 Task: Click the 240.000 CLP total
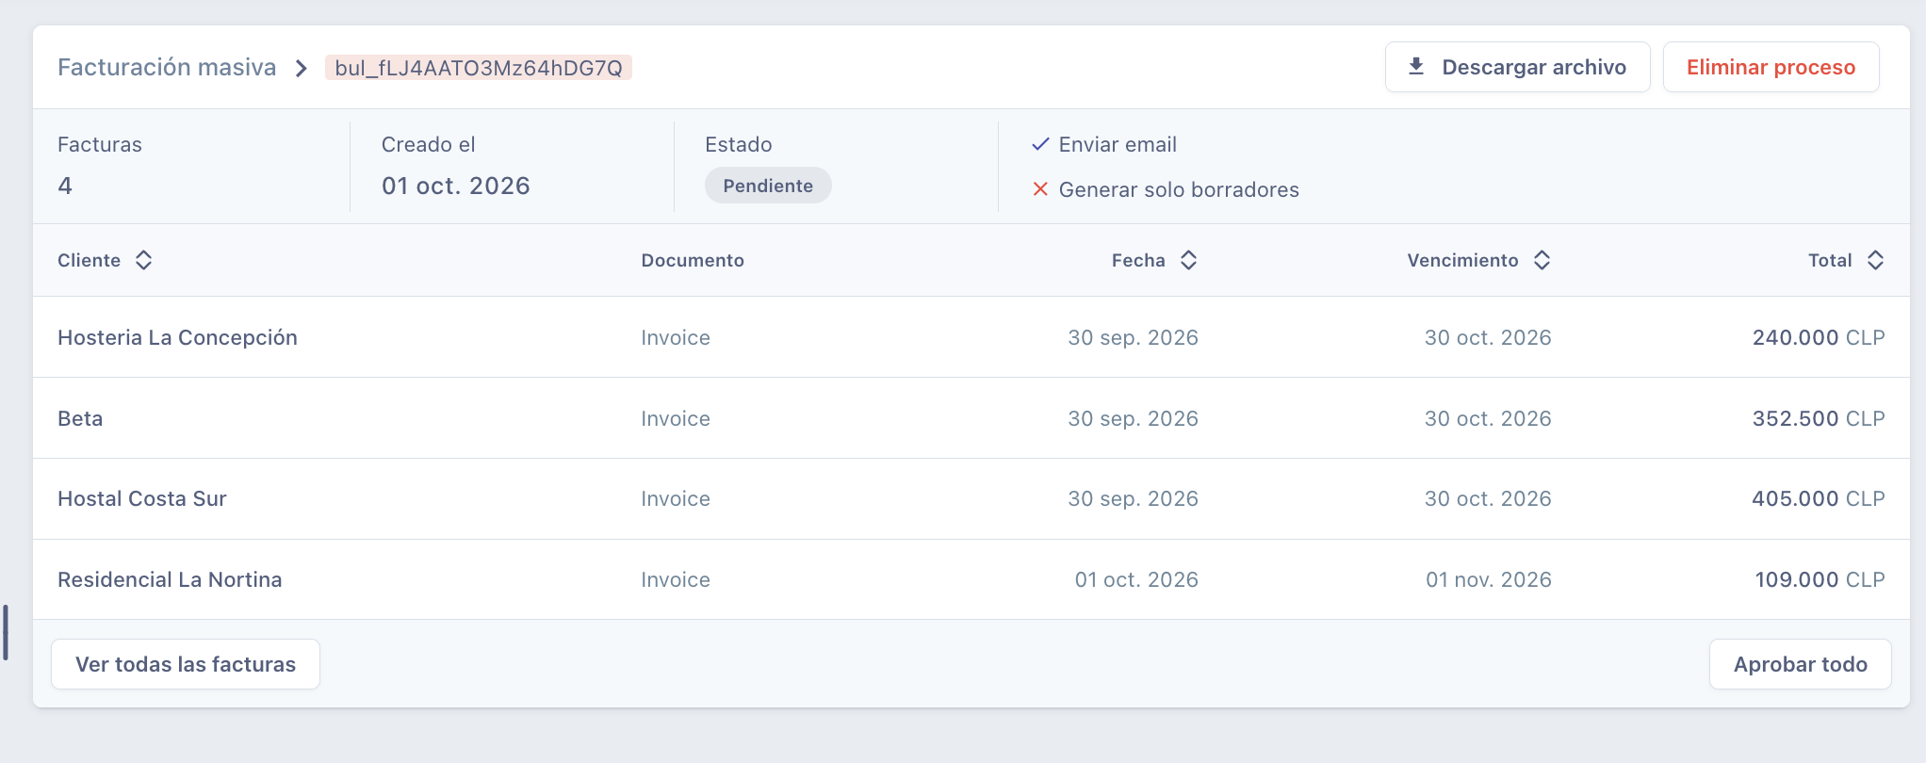tap(1819, 337)
